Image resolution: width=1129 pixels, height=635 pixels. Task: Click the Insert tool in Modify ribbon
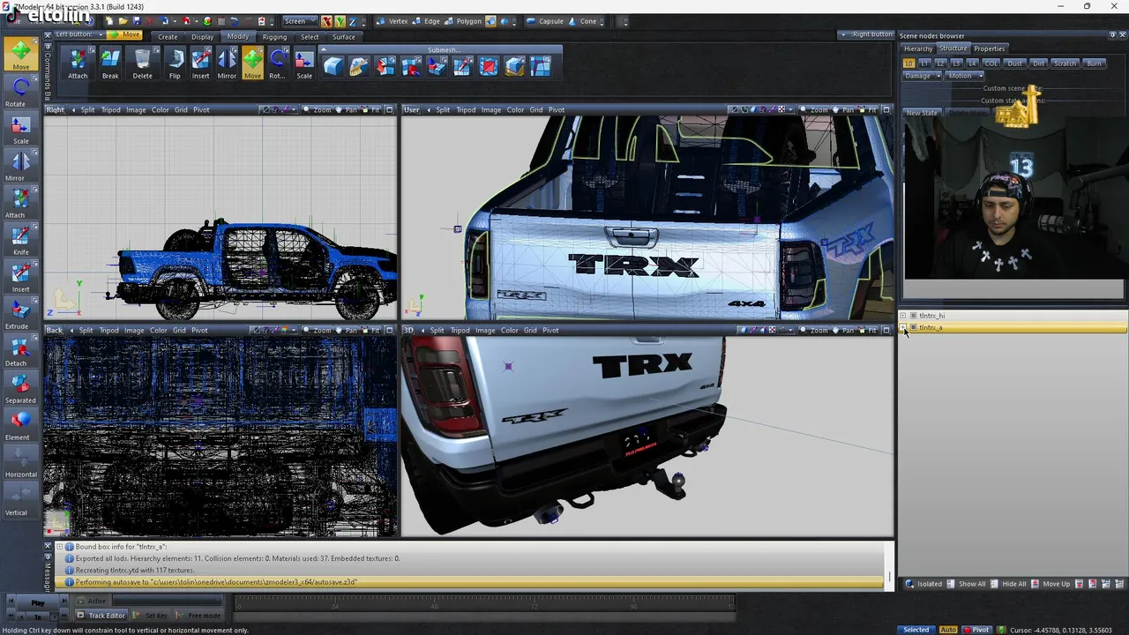[x=201, y=63]
